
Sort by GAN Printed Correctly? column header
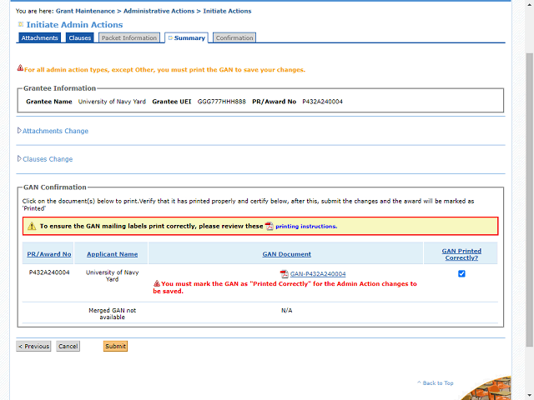tap(461, 254)
